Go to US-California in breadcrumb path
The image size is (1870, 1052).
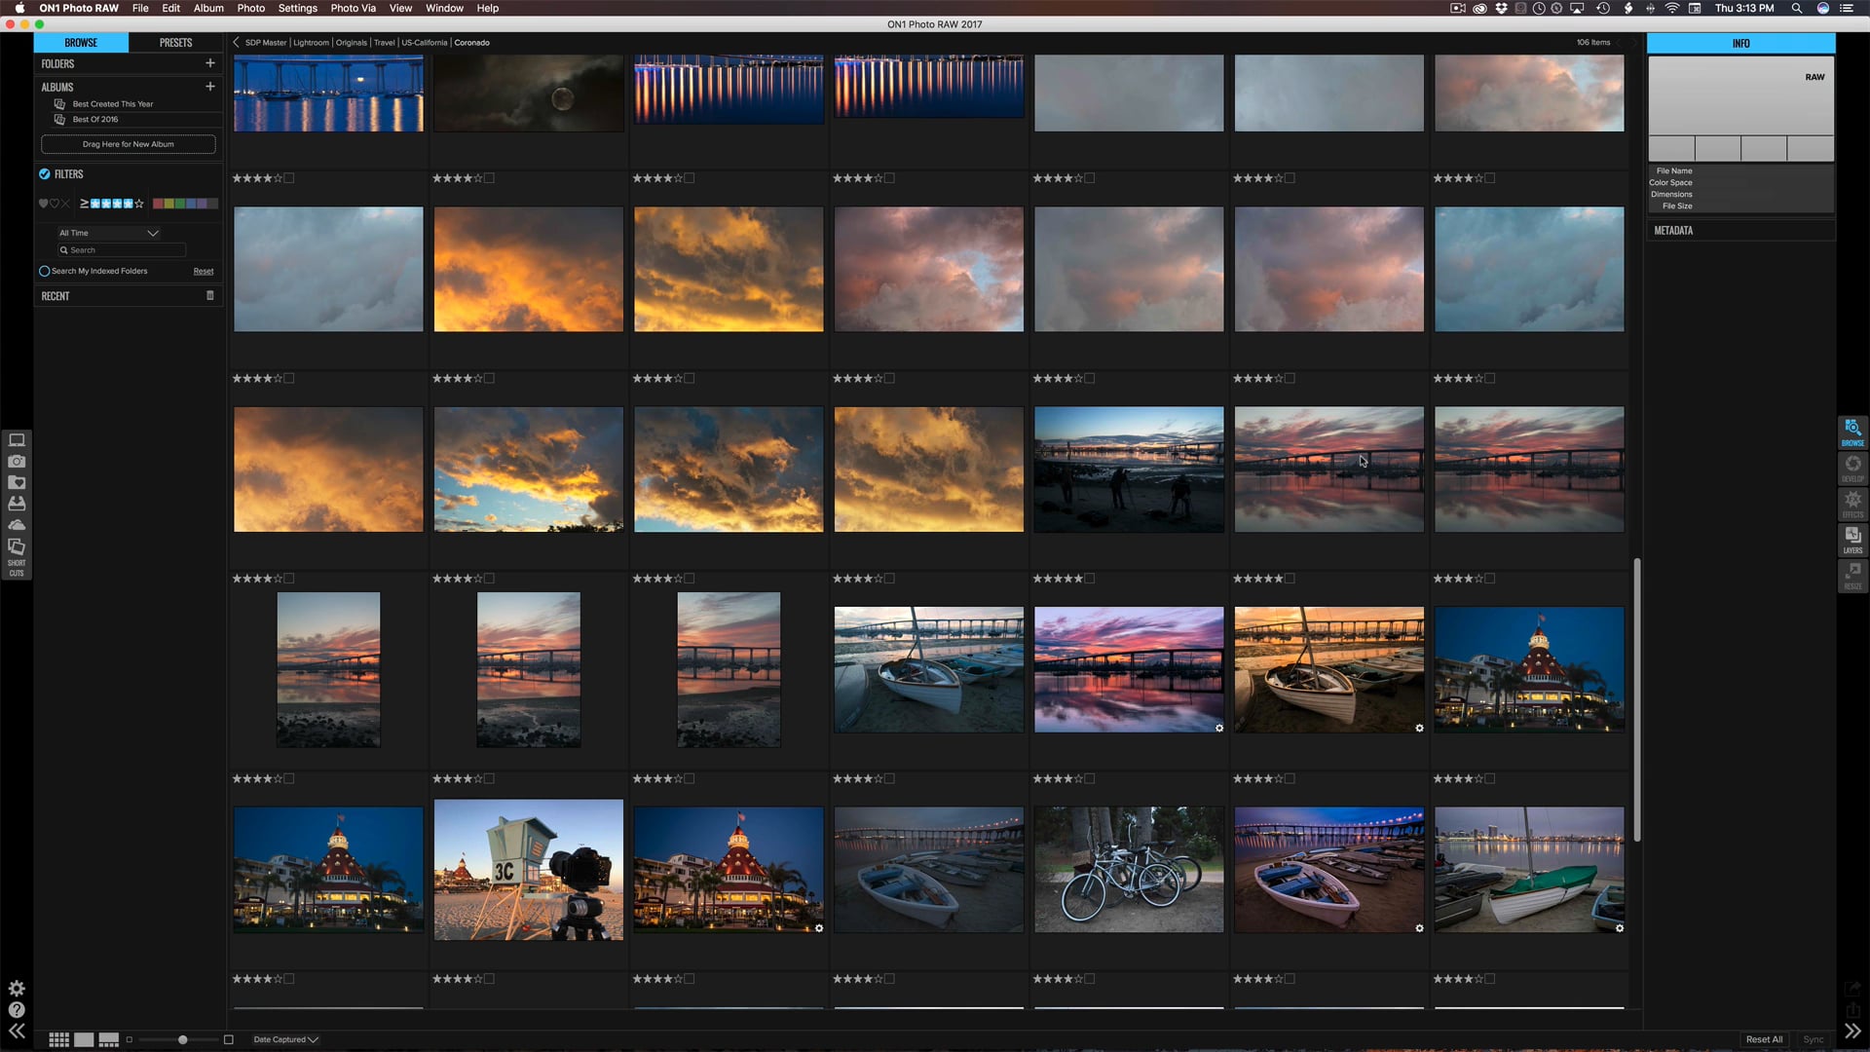pos(425,42)
